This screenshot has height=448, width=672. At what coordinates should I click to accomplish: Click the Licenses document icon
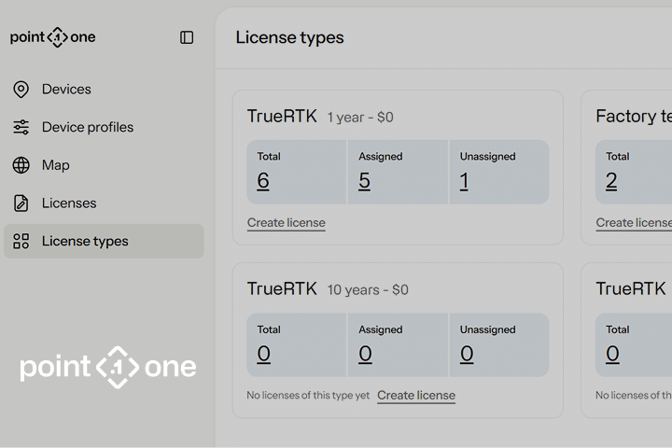tap(21, 203)
